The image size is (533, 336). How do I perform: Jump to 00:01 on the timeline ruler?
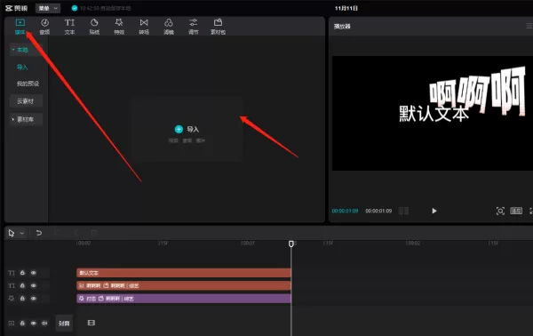pos(248,244)
